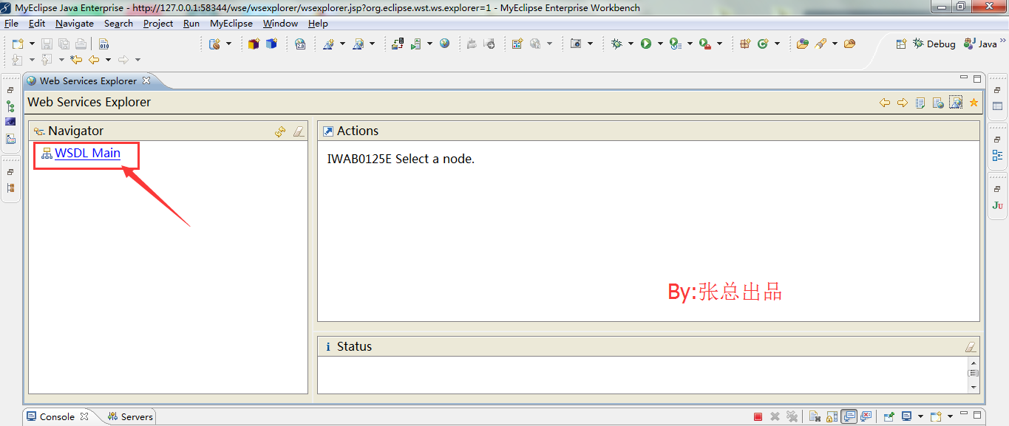Toggle show console when standard out changes
The image size is (1009, 426).
point(849,416)
